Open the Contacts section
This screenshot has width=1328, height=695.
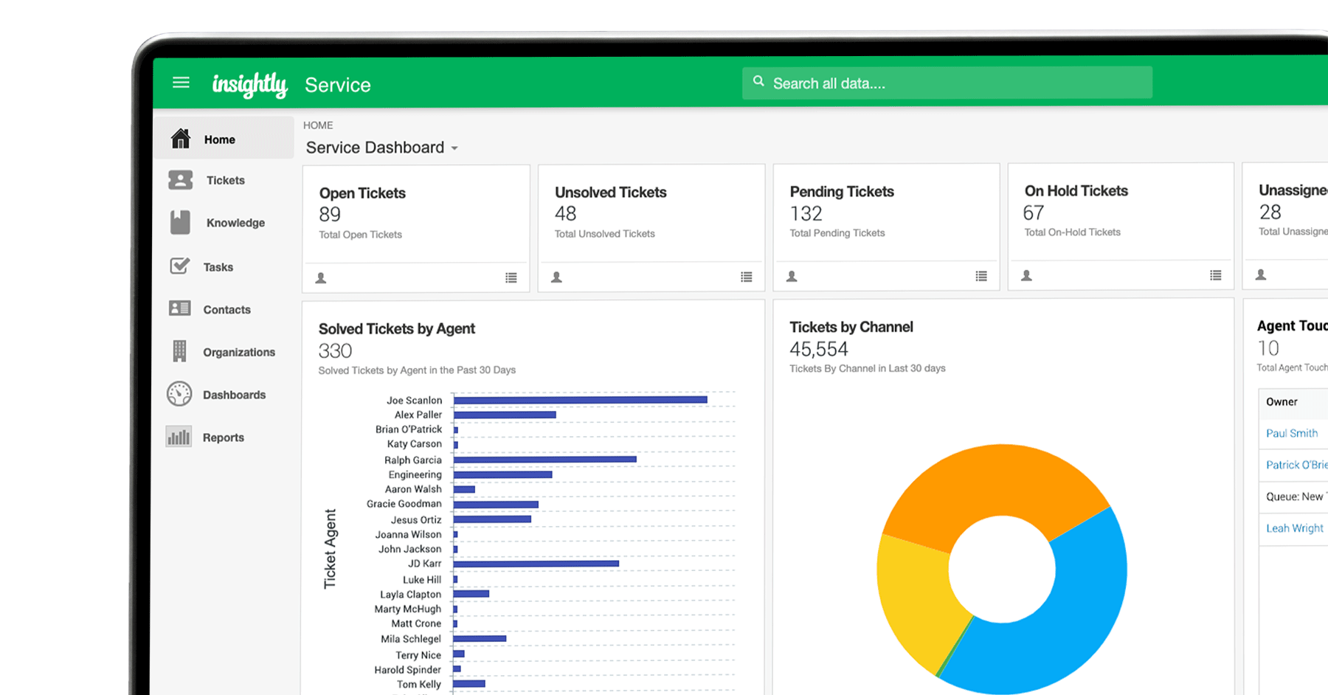pyautogui.click(x=226, y=309)
